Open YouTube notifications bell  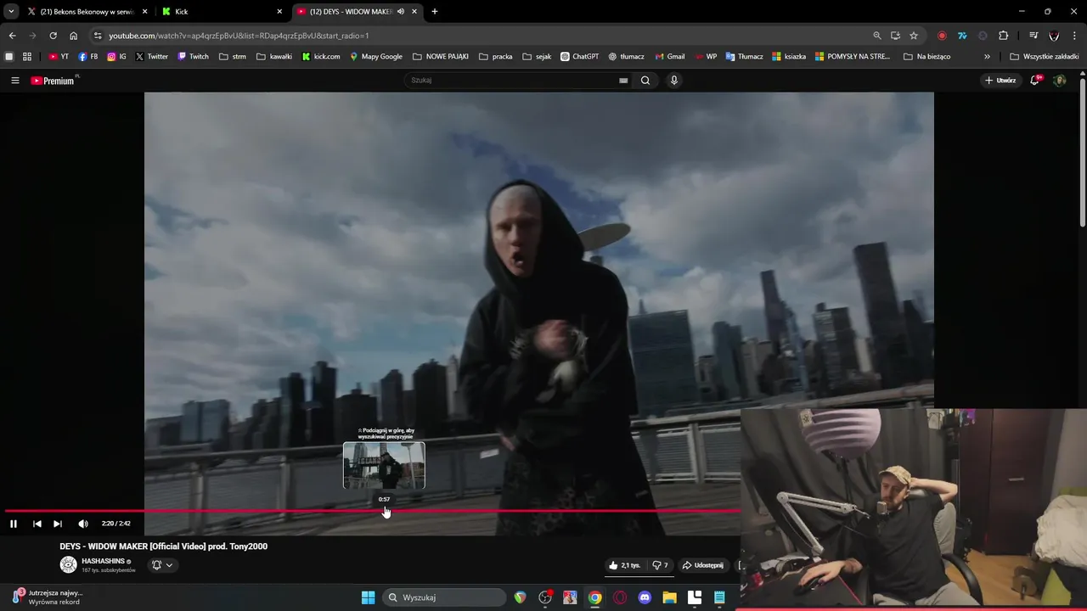pos(1035,81)
